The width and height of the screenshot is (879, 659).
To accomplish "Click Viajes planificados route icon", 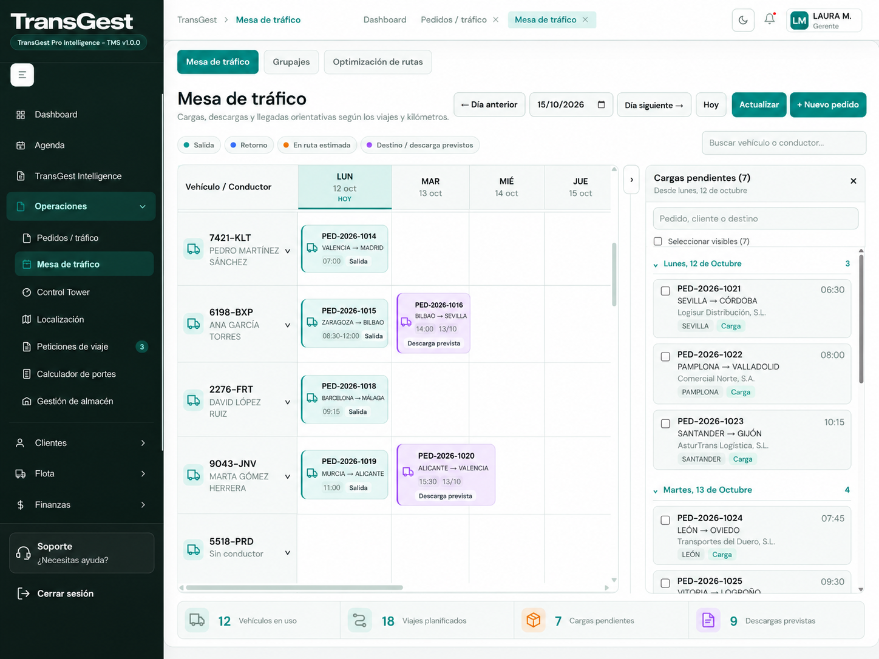I will click(x=359, y=620).
